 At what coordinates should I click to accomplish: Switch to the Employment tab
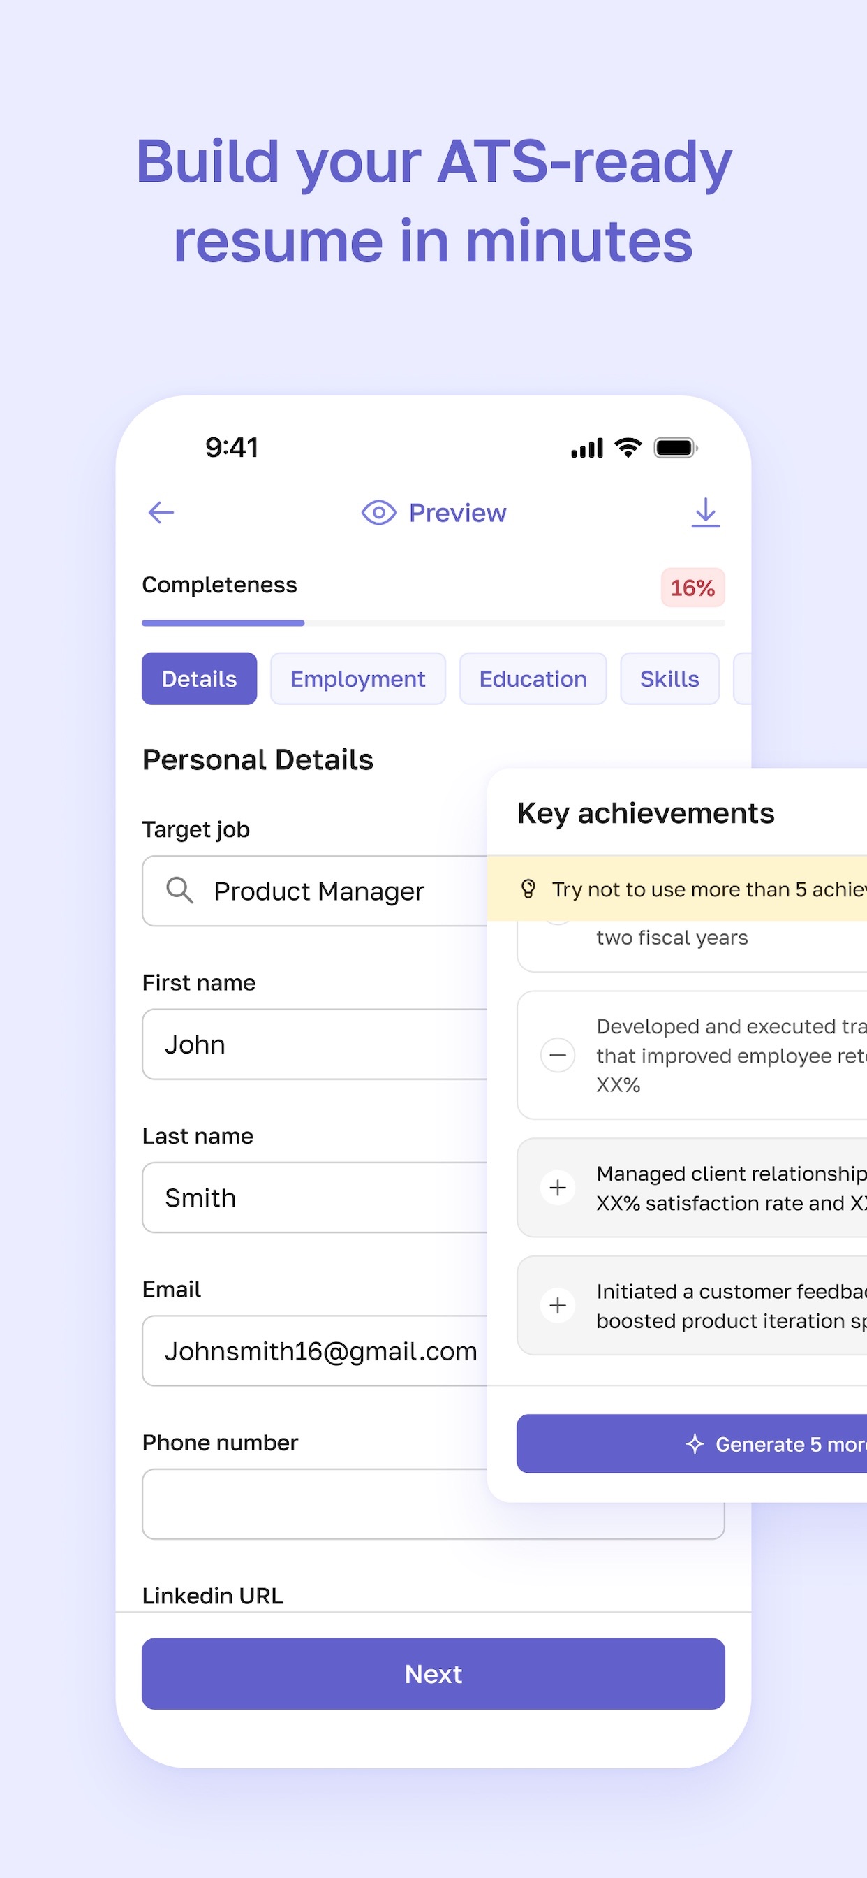click(x=357, y=678)
